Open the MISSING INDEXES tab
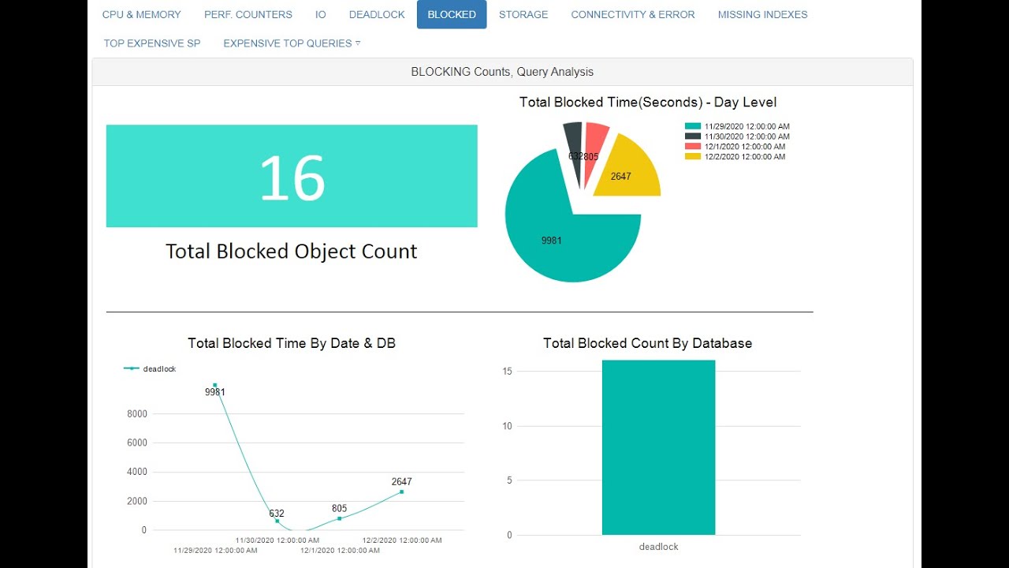 [x=762, y=14]
